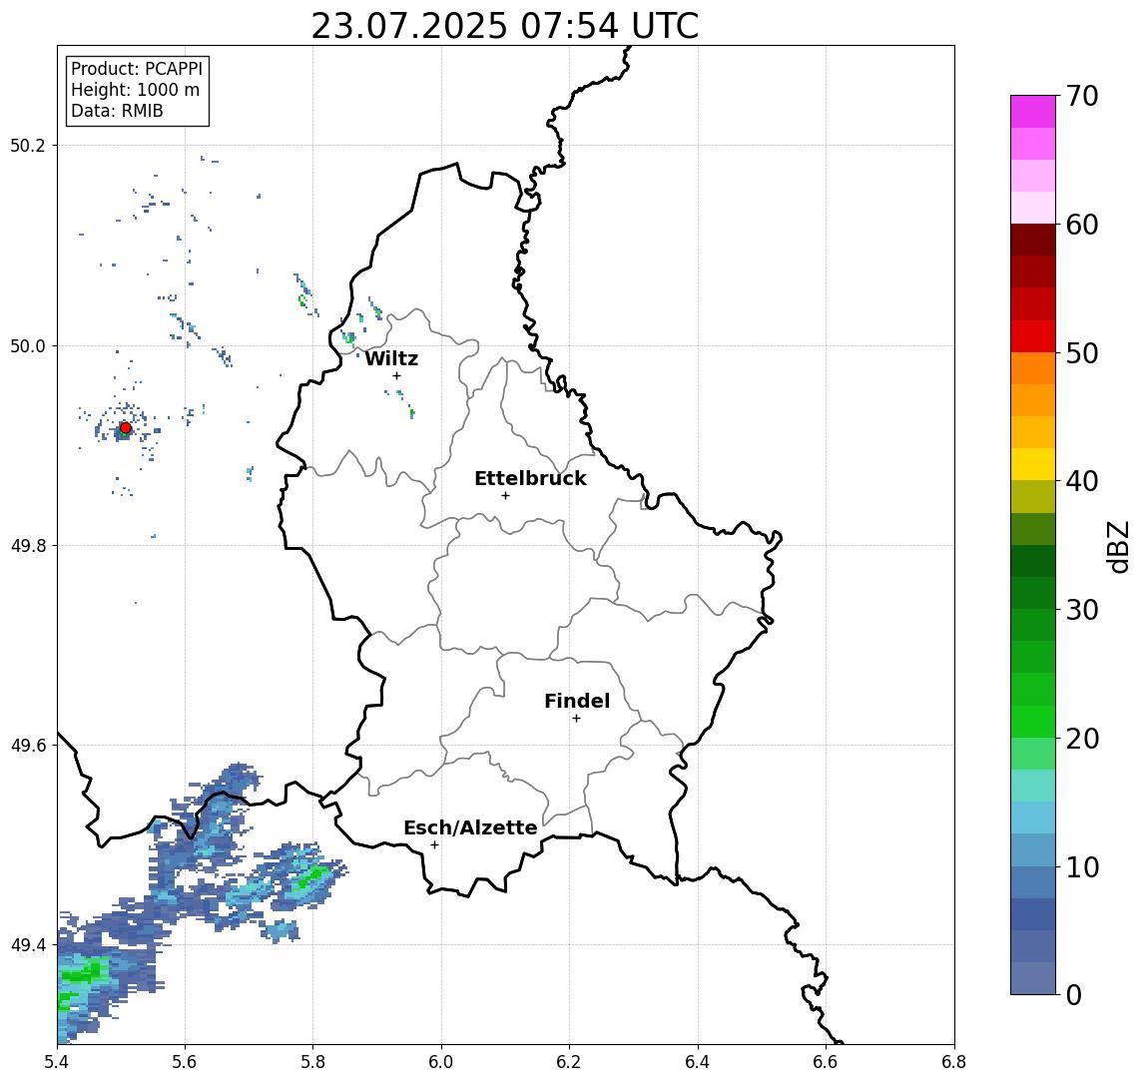The height and width of the screenshot is (1082, 1143).
Task: Click the 'dBZ' colorbar axis label
Action: point(1119,545)
